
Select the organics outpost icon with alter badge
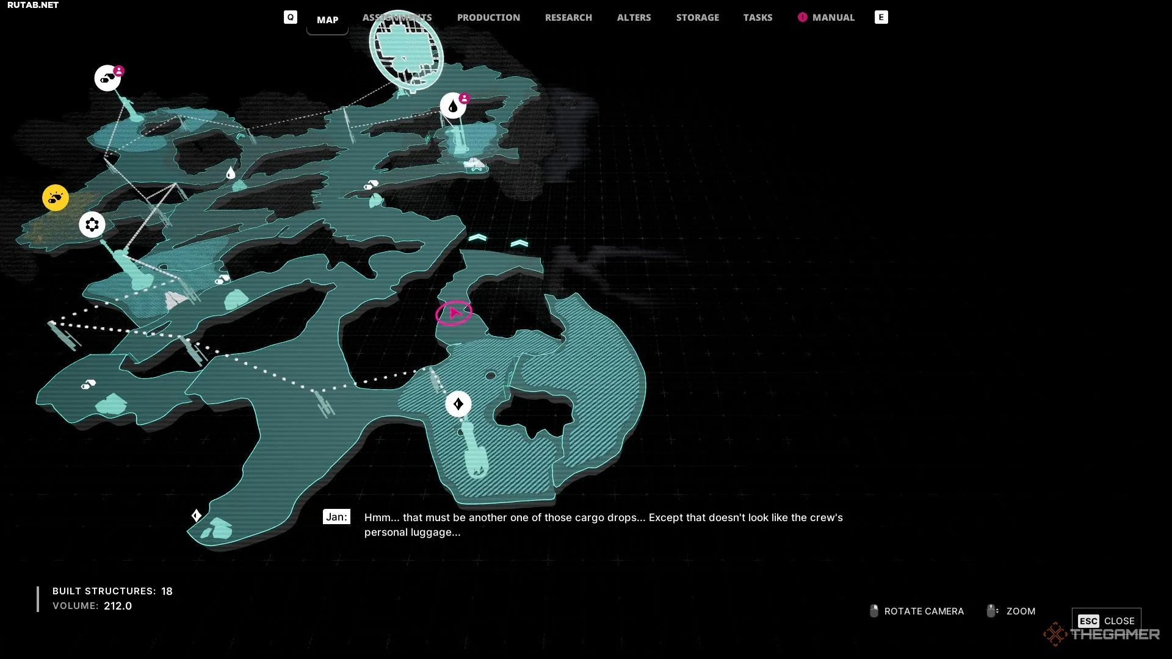108,78
